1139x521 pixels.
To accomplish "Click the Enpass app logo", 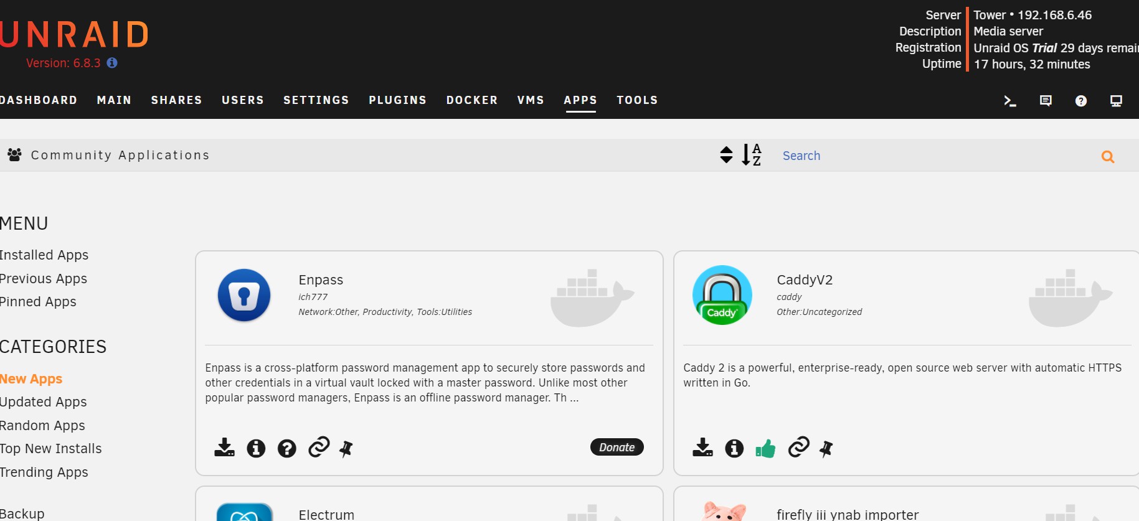I will [x=244, y=295].
